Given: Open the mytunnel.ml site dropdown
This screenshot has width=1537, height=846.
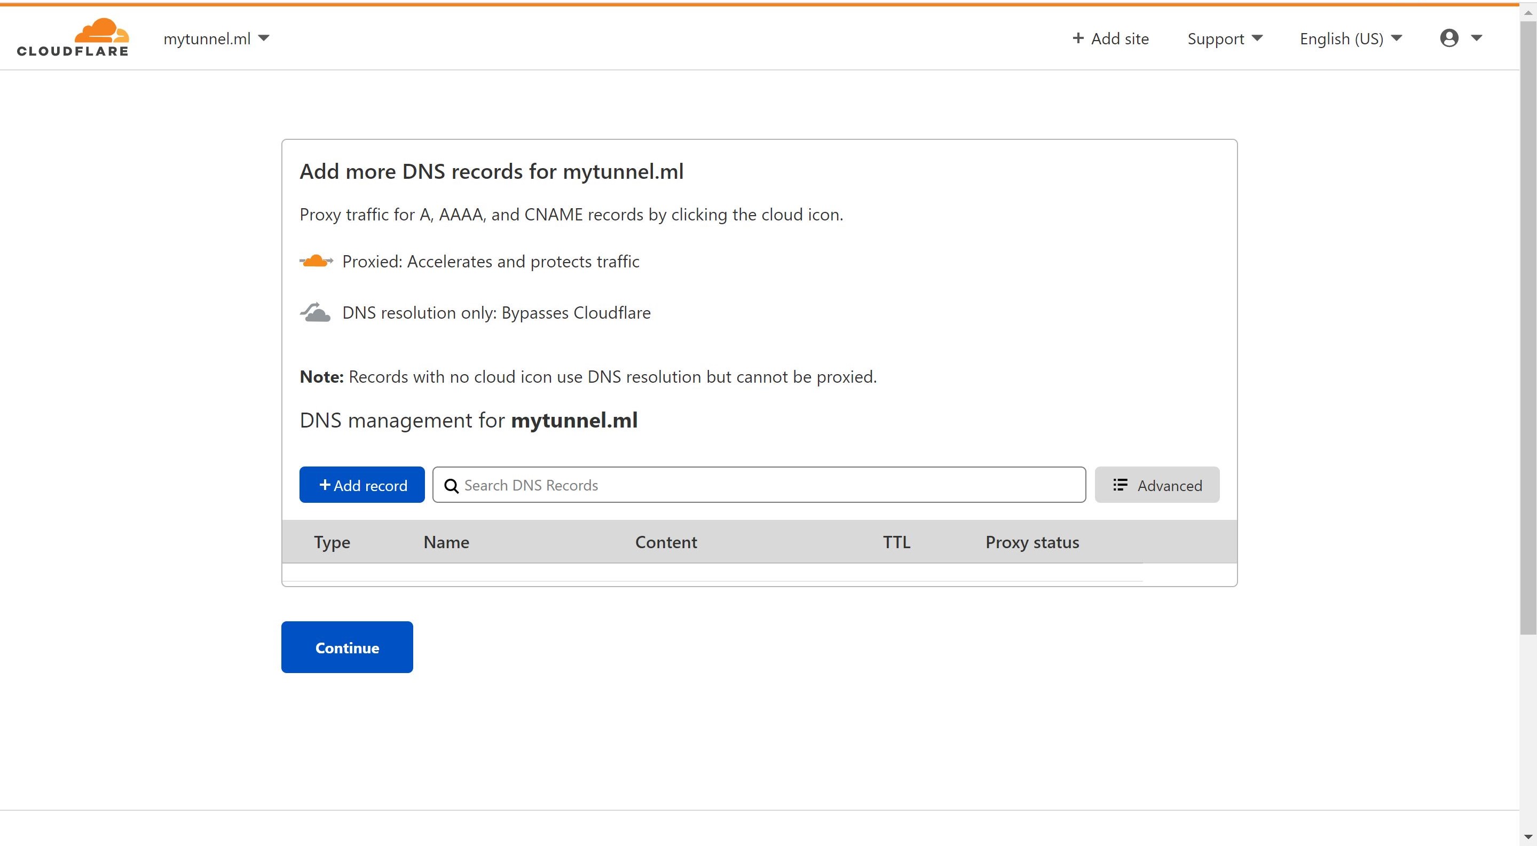Looking at the screenshot, I should coord(217,39).
